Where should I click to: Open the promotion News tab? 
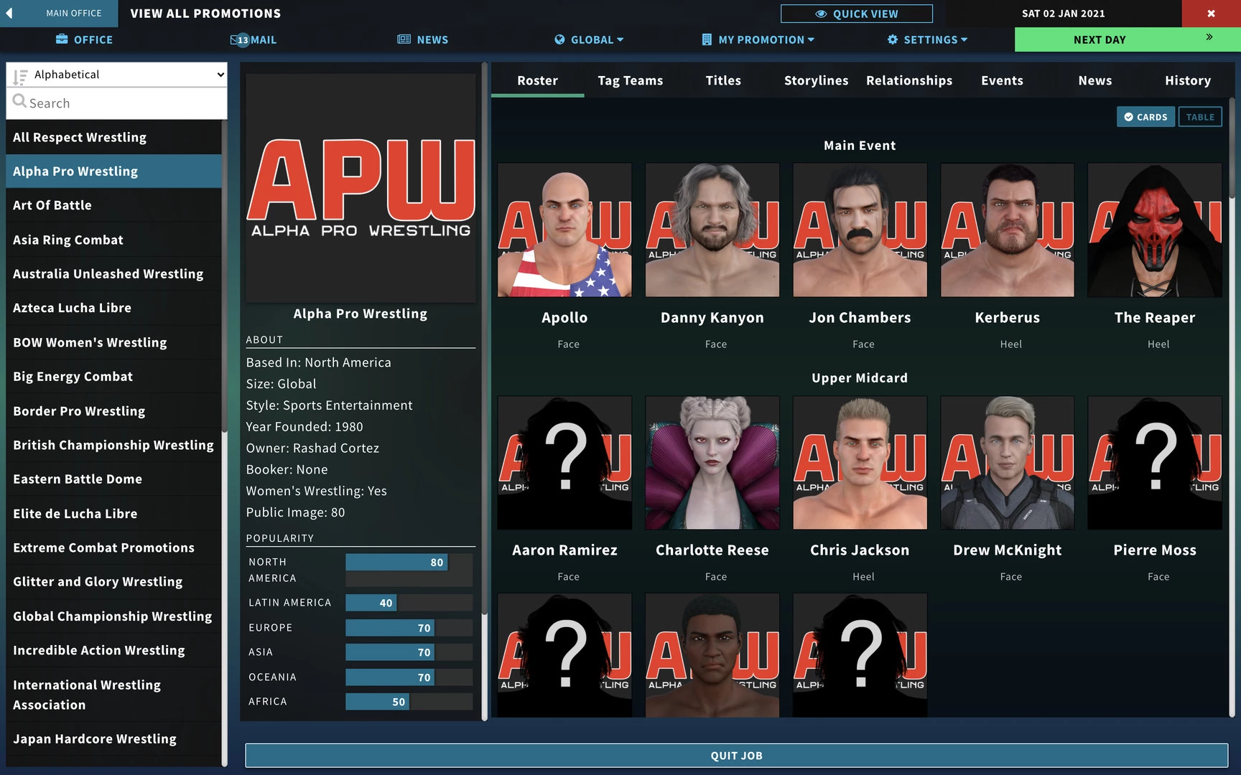(x=1094, y=80)
